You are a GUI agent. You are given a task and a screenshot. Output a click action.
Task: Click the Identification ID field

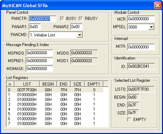141,66
